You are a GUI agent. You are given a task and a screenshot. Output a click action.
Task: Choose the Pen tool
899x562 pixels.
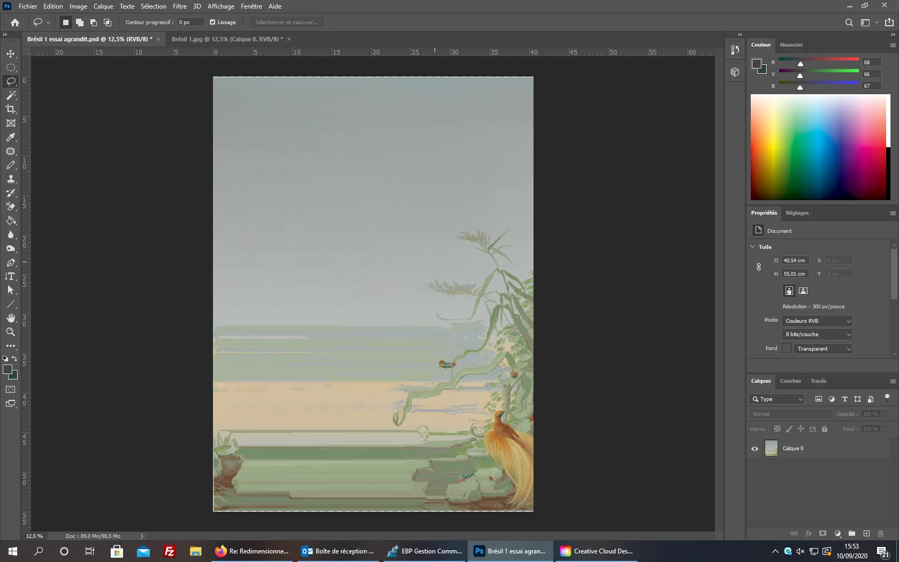coord(11,263)
